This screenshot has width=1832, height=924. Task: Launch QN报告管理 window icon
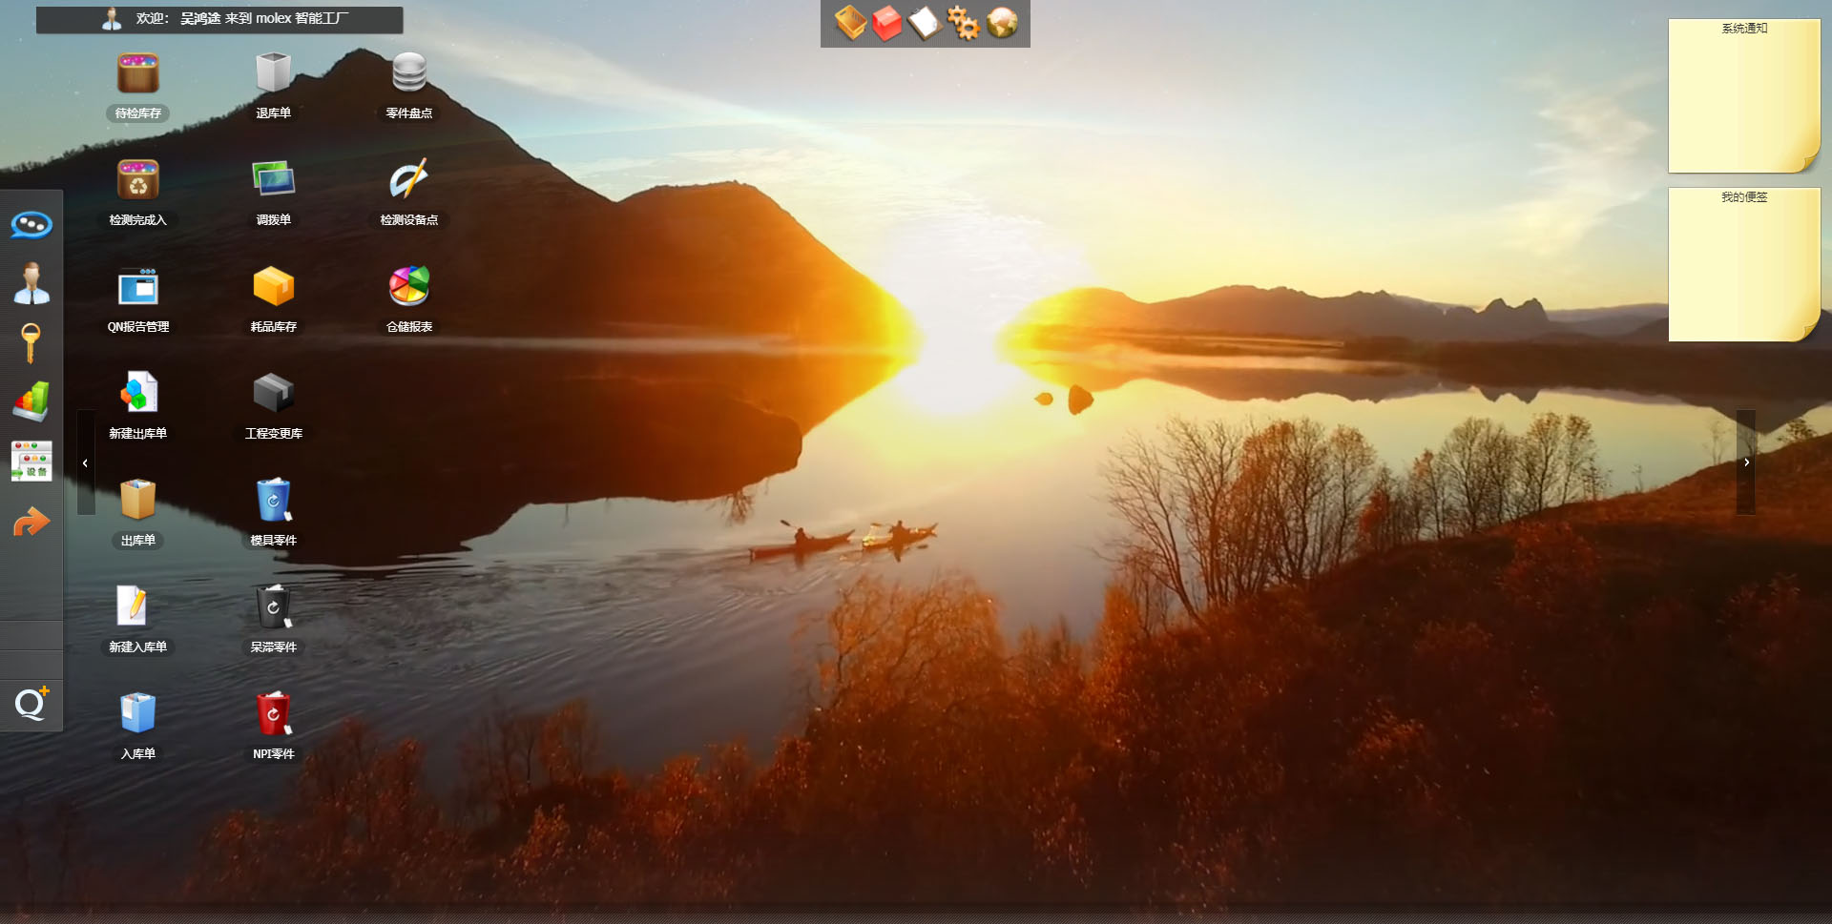(138, 287)
